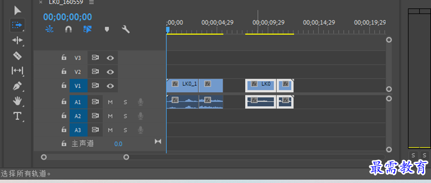The image size is (431, 183).
Task: Click the playhead timecode 00;00;00;00
Action: coord(67,17)
